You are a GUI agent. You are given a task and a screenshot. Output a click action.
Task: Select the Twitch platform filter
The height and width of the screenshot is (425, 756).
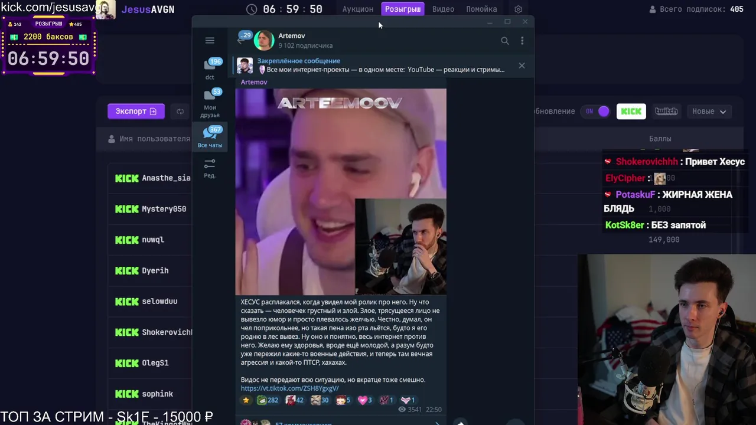point(666,111)
